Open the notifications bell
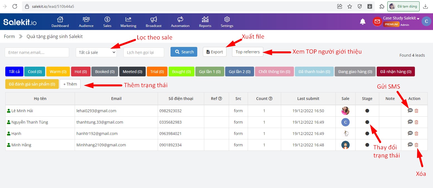The image size is (433, 188). pyautogui.click(x=363, y=22)
